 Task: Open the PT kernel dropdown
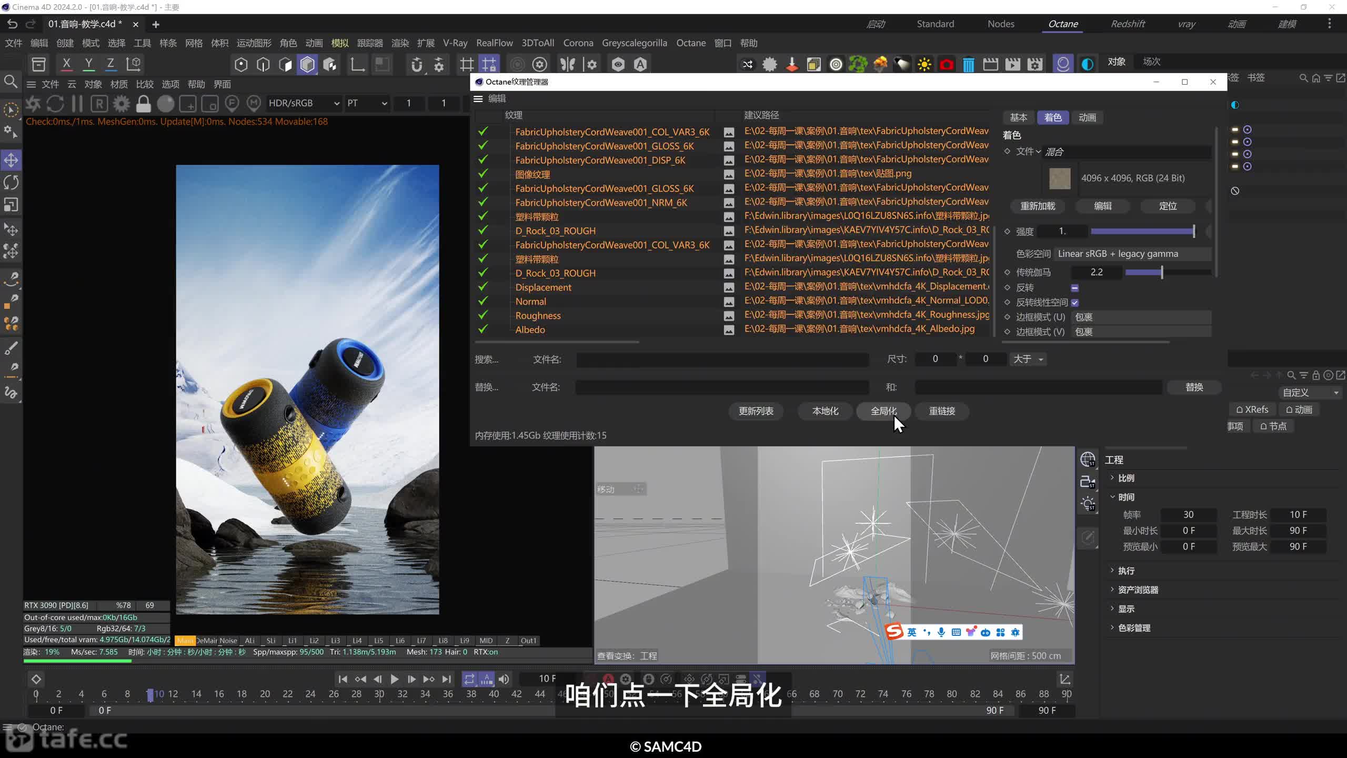pos(367,103)
